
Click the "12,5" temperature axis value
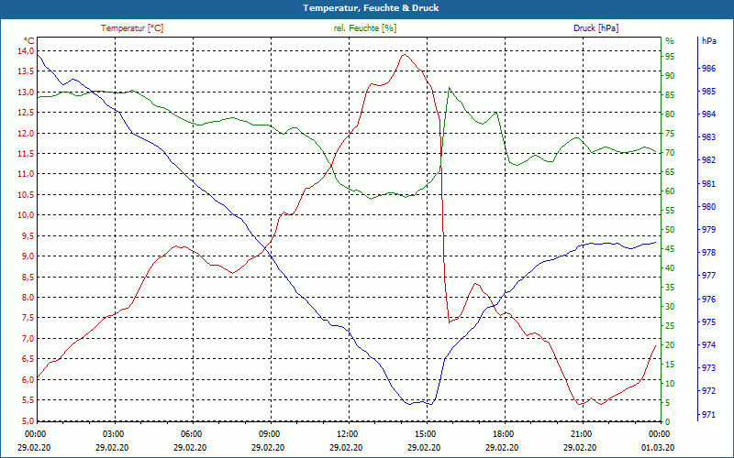pyautogui.click(x=27, y=113)
